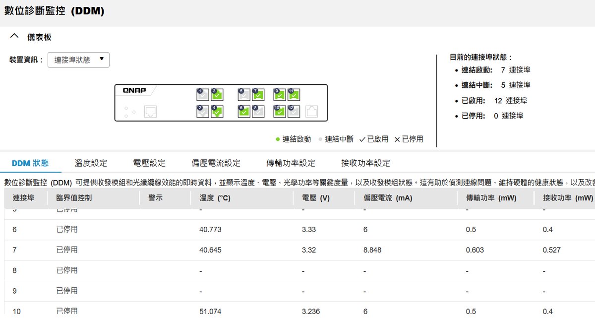
Task: Click the QNAP logo on device diagram
Action: click(134, 91)
